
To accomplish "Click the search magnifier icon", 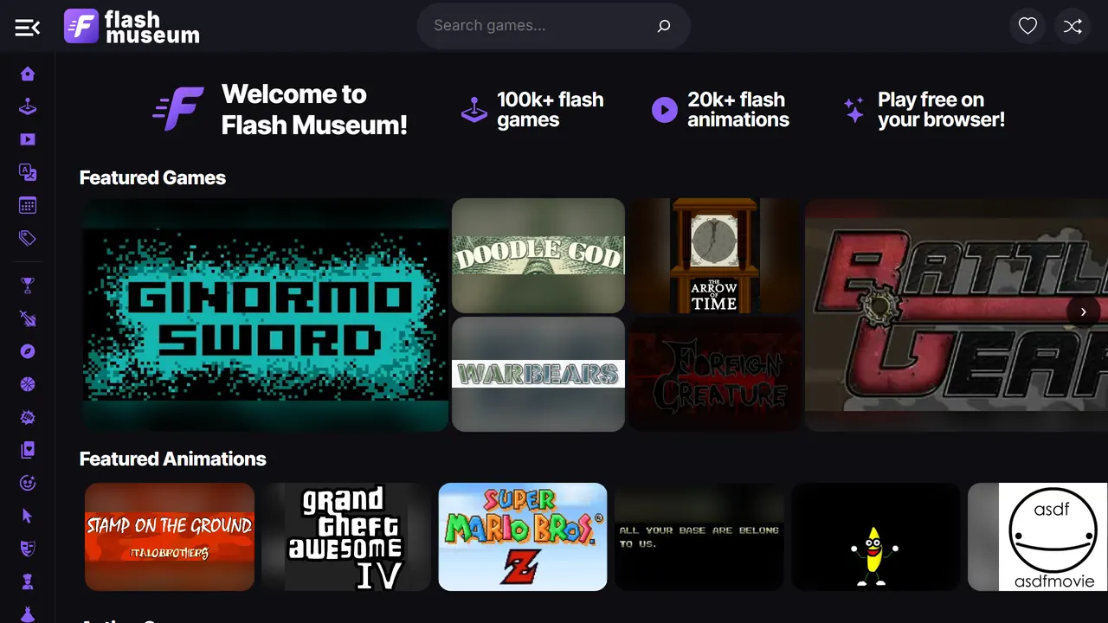I will point(664,26).
